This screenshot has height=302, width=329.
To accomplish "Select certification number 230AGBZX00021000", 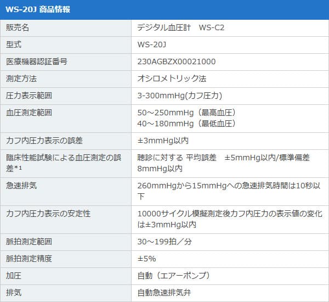I will pos(176,61).
